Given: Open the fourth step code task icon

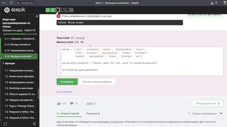Looking at the screenshot, I should tap(62, 10).
